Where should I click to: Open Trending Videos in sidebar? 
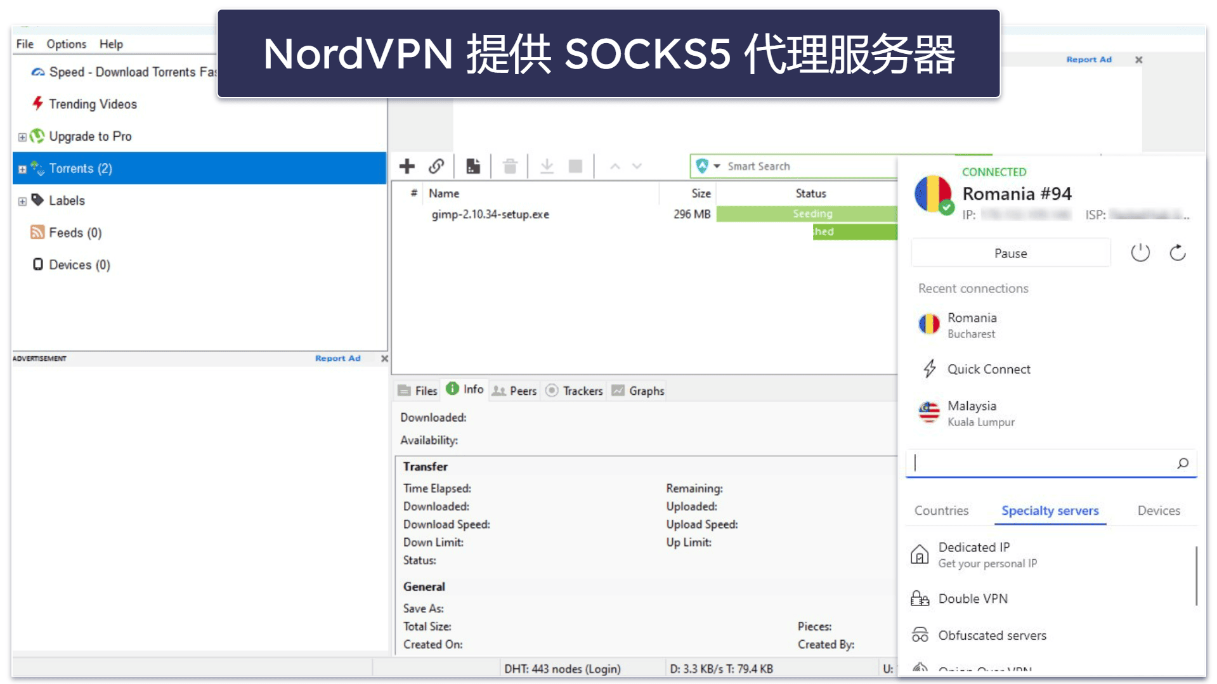point(93,104)
